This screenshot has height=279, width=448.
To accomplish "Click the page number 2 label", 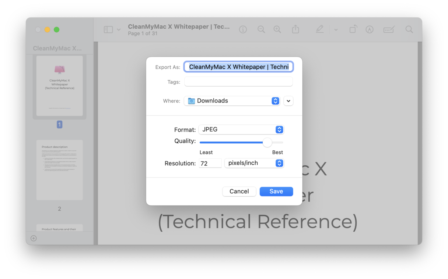I will (59, 208).
